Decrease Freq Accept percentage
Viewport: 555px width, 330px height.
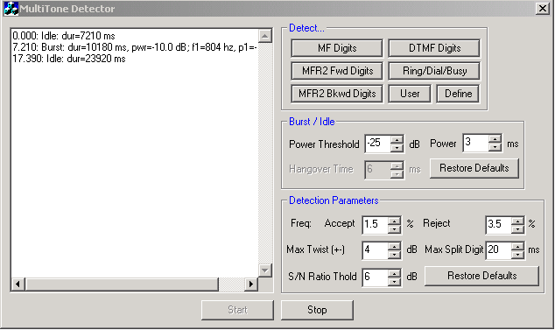(394, 228)
